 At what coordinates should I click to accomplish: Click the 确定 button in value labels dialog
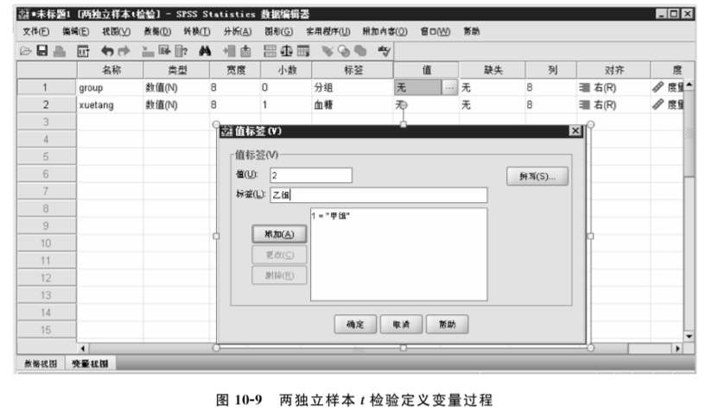click(x=355, y=324)
